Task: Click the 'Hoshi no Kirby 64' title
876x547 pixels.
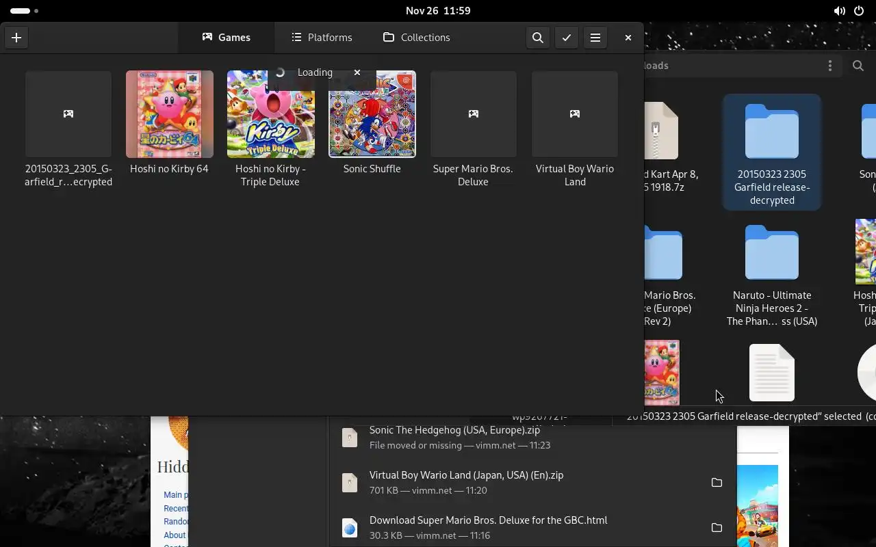Action: [x=169, y=169]
